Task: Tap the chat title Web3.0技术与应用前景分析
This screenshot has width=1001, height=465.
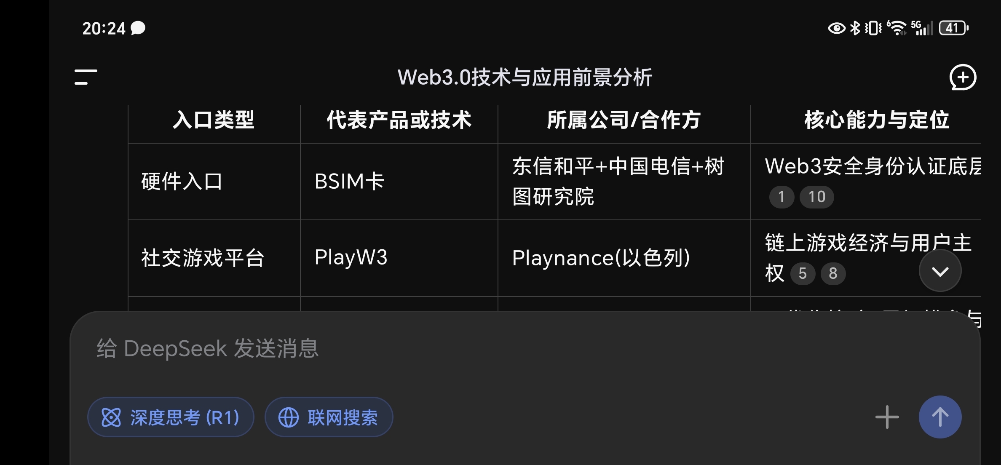Action: click(x=525, y=77)
